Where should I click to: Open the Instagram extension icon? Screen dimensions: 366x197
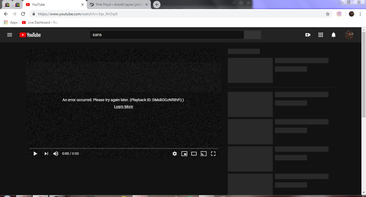(339, 14)
